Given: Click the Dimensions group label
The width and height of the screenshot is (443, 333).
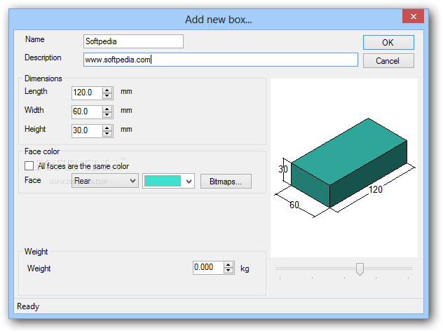Looking at the screenshot, I should pyautogui.click(x=43, y=79).
